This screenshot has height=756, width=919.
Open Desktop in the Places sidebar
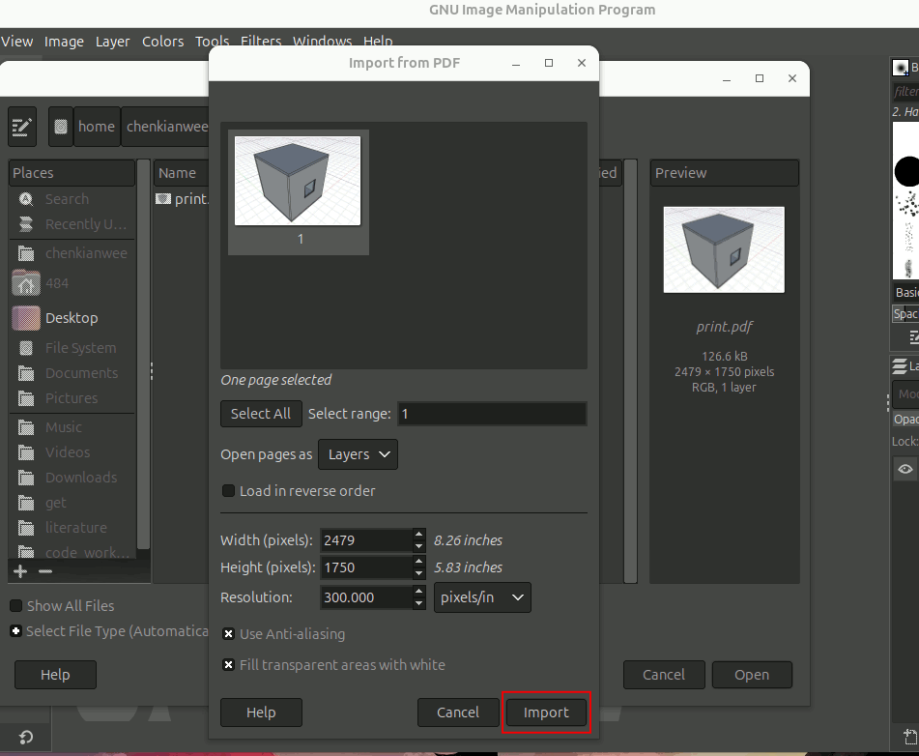pyautogui.click(x=71, y=318)
